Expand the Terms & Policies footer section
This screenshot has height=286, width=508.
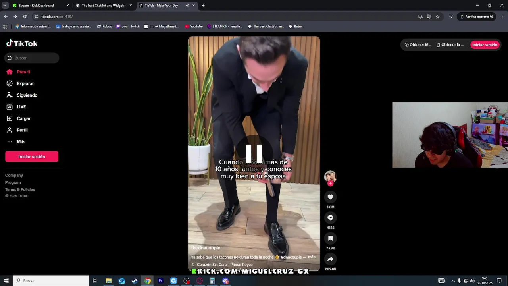click(x=20, y=189)
